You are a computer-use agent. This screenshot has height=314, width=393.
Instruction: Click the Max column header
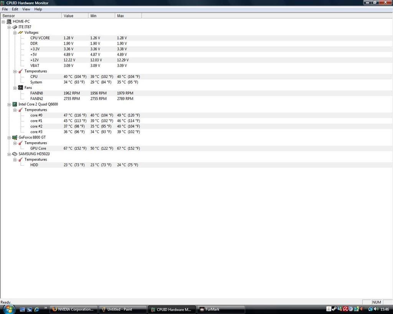click(x=128, y=16)
